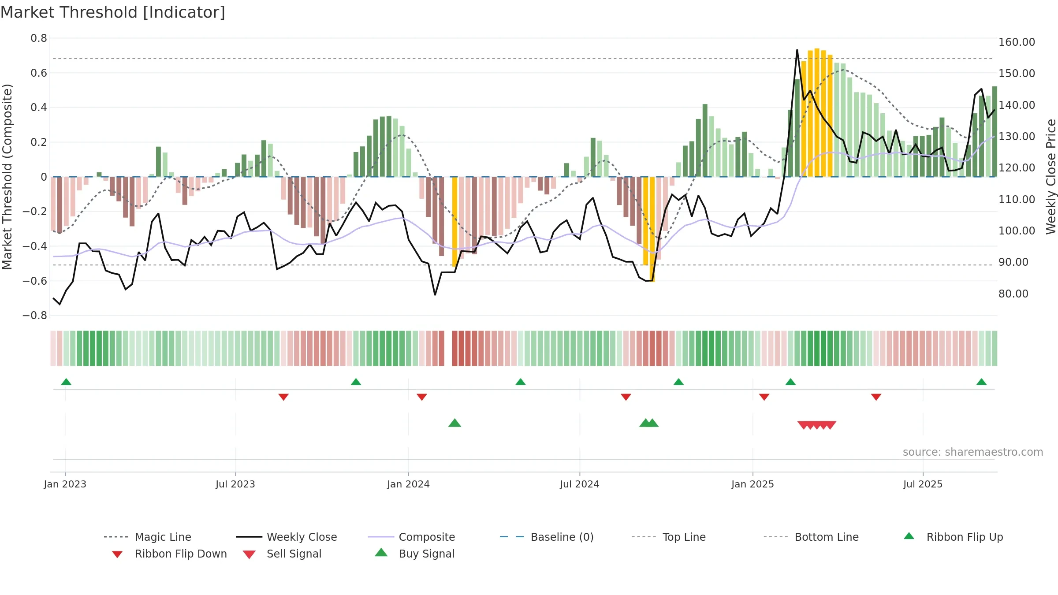Click the Jul 2024 x-axis label
This screenshot has width=1058, height=595.
(x=580, y=484)
